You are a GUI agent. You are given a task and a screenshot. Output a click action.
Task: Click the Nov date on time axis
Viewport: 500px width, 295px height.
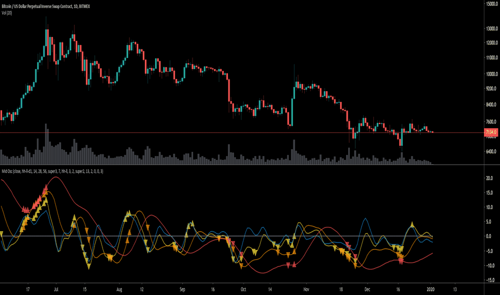(306, 290)
